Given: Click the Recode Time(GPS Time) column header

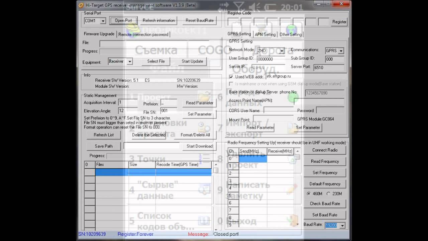Looking at the screenshot, I should [x=183, y=165].
